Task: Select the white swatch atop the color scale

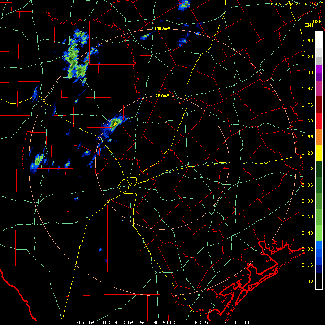Action: pos(319,40)
